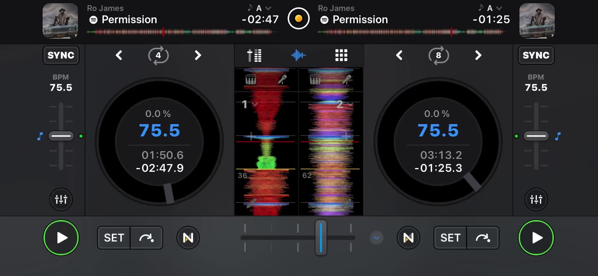This screenshot has height=276, width=598.
Task: Set a cue point on the right deck
Action: (x=450, y=238)
